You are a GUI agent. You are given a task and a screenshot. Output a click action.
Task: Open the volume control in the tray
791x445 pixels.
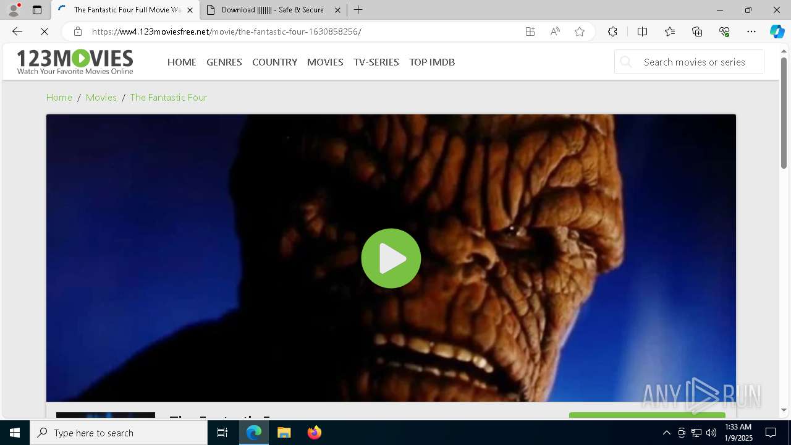tap(711, 433)
